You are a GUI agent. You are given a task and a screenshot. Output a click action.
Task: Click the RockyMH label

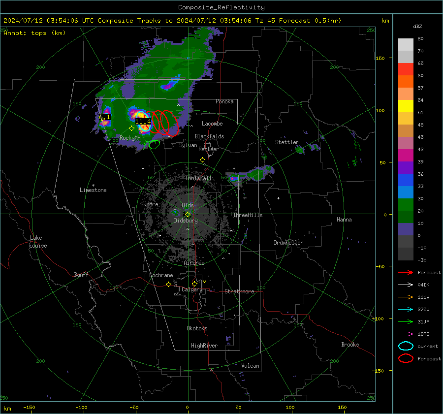[130, 138]
